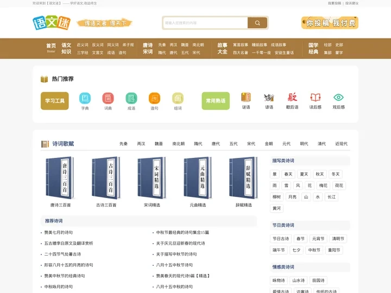Click the 节日古诗 tag

[281, 239]
